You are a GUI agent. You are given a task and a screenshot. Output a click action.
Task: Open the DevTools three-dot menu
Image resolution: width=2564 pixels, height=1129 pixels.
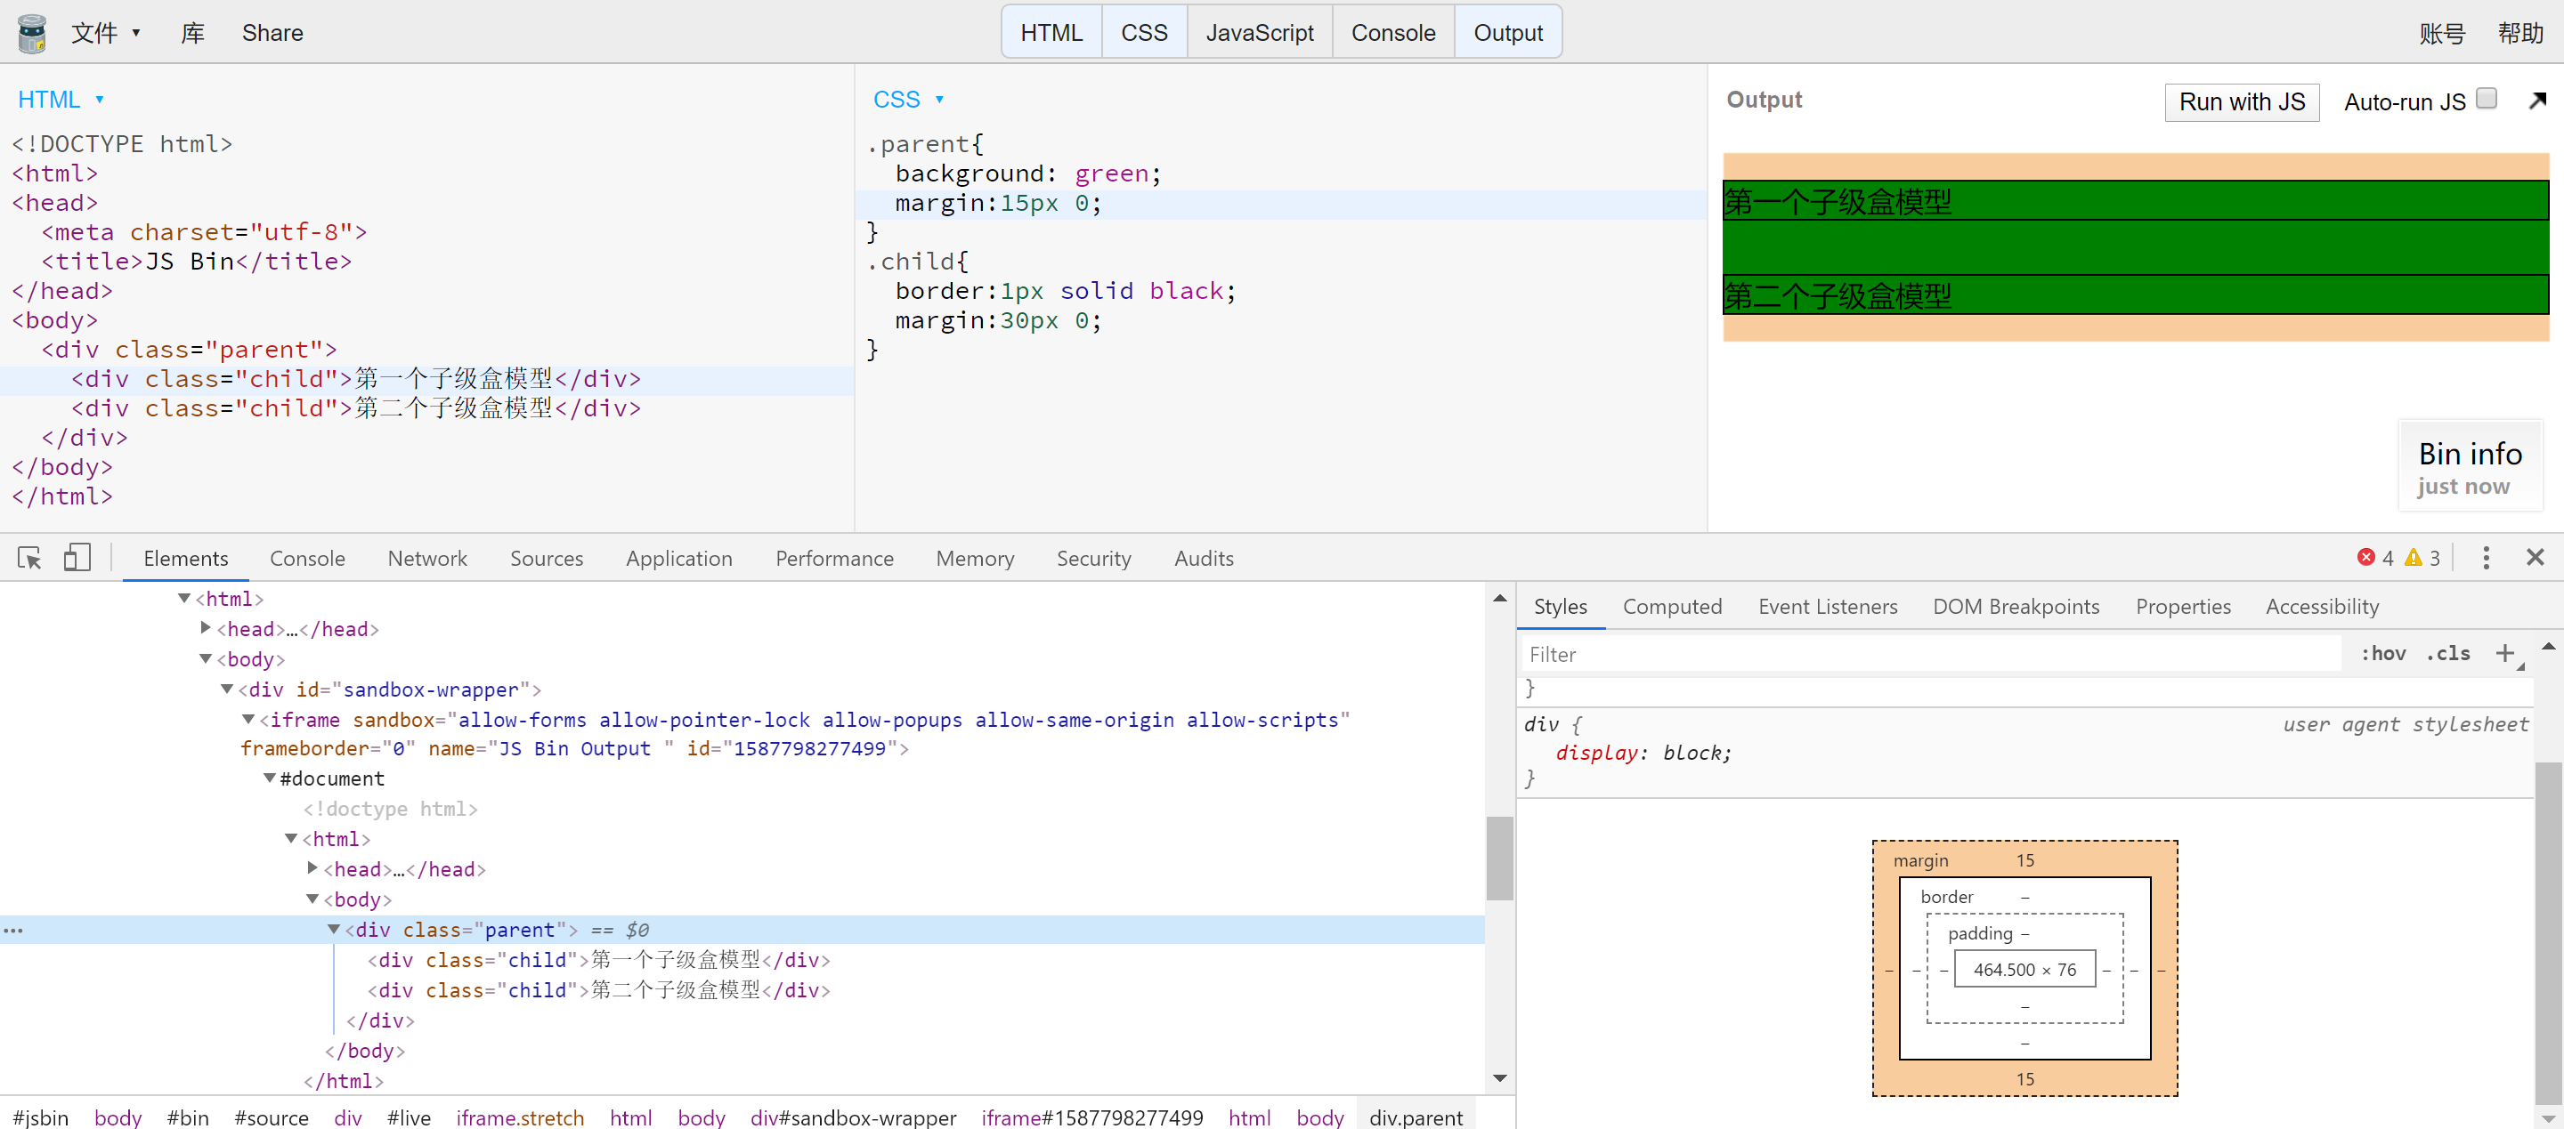(2486, 557)
